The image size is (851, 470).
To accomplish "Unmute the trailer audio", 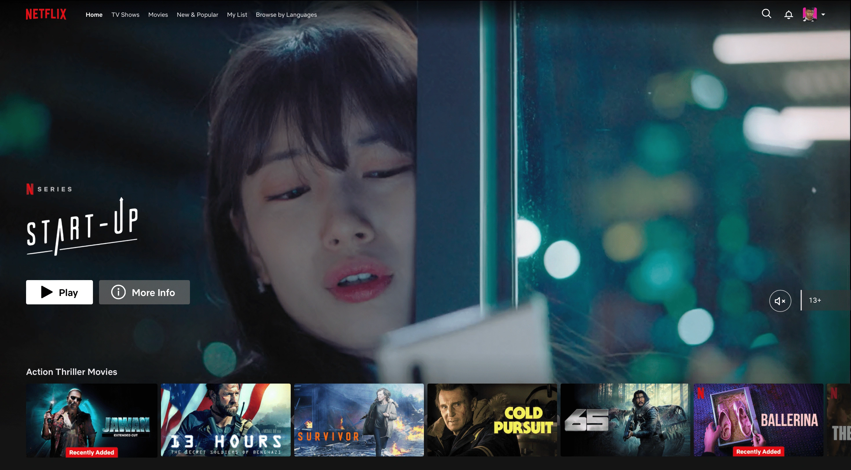I will point(780,300).
